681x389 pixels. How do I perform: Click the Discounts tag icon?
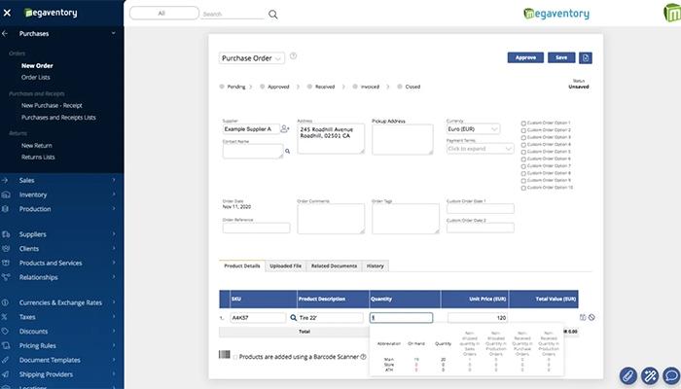tap(5, 332)
